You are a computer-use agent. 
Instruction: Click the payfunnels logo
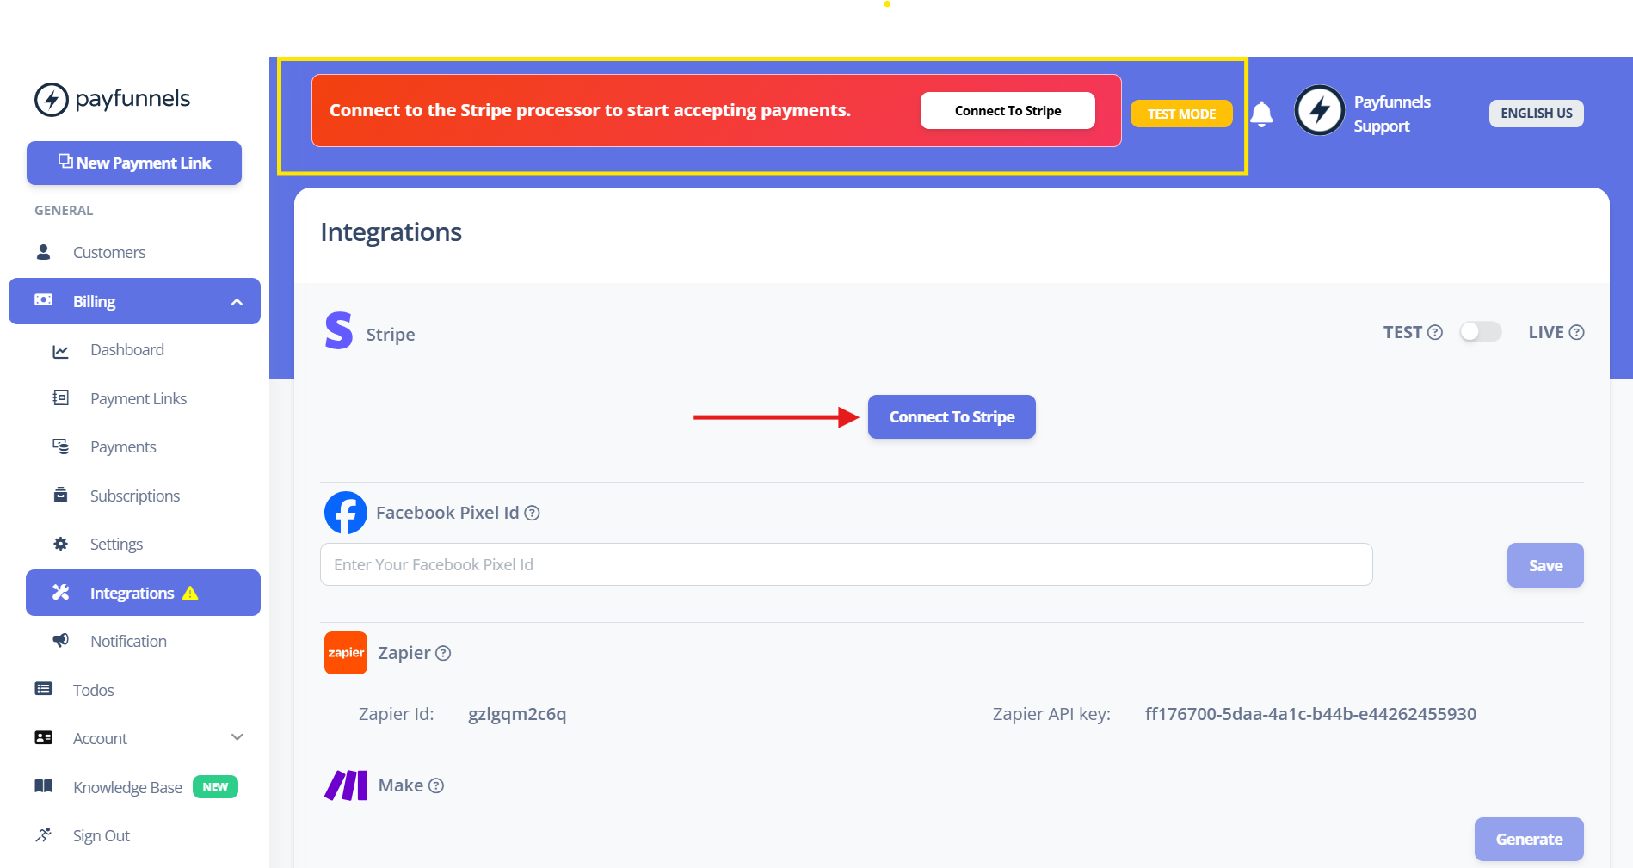(112, 99)
